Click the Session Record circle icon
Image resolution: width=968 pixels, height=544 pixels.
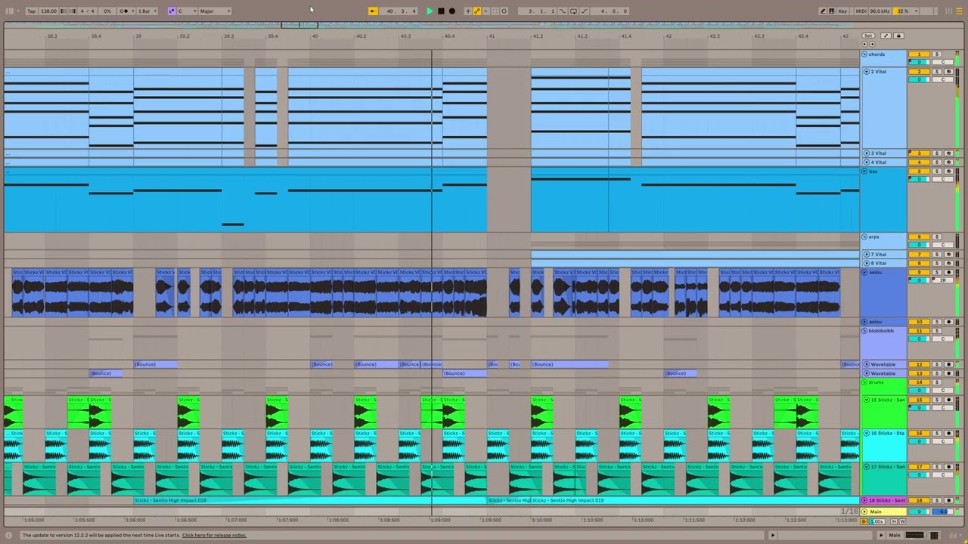[504, 11]
